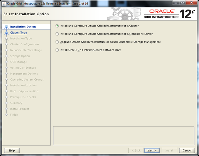This screenshot has width=199, height=156.
Task: Click the Management Options step
Action: pos(24,74)
